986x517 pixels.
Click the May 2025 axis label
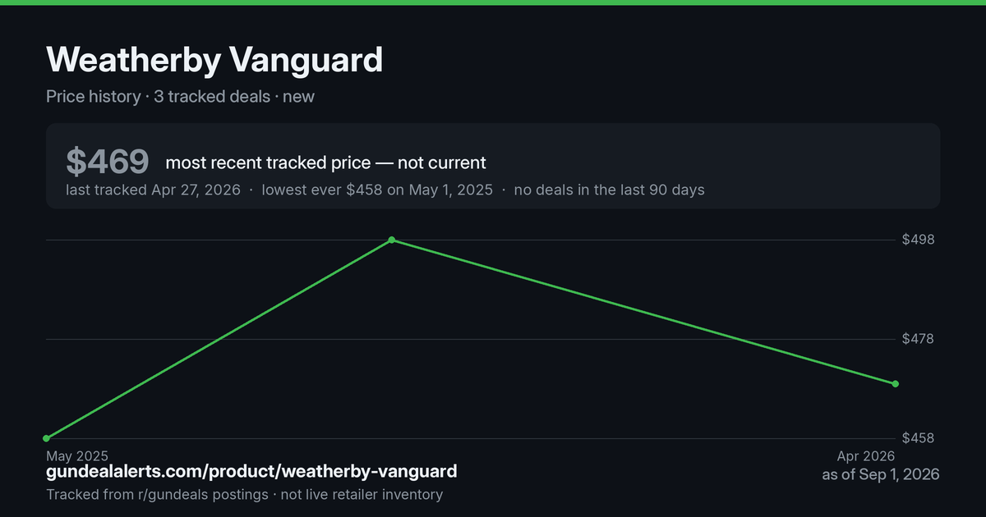point(77,455)
